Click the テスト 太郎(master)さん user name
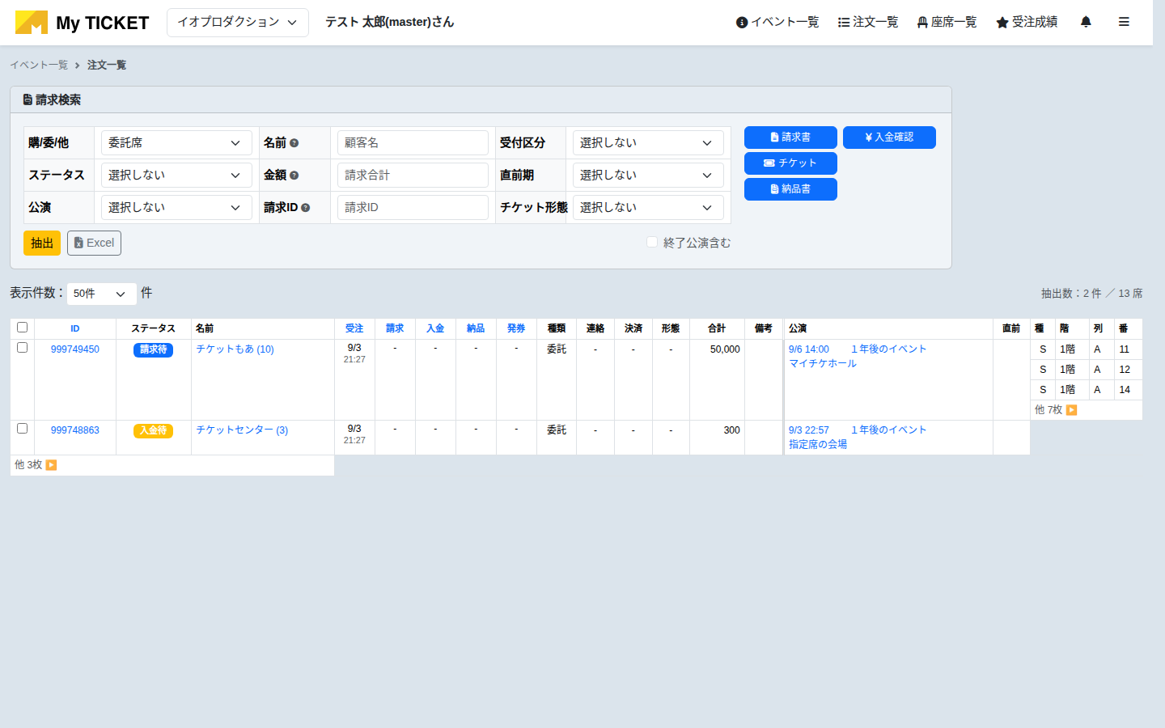Image resolution: width=1165 pixels, height=728 pixels. tap(390, 22)
